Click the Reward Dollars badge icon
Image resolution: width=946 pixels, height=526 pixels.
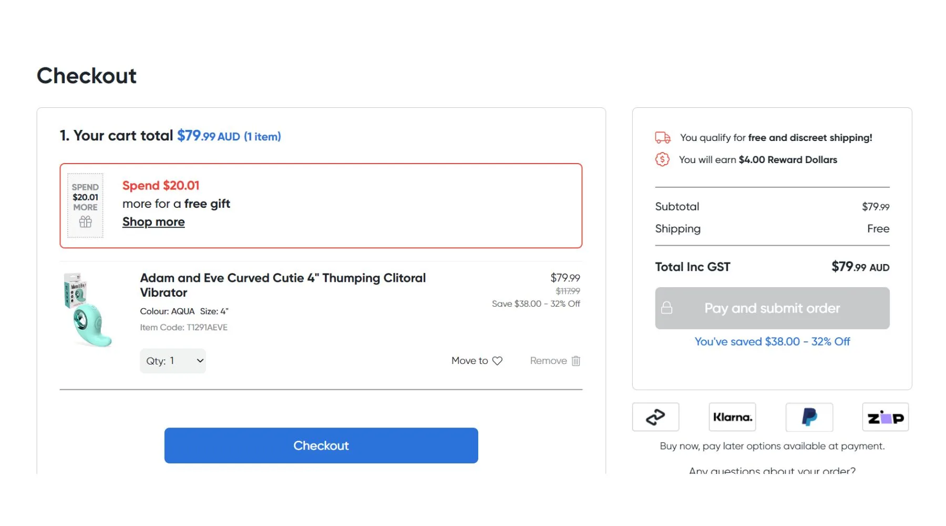[x=662, y=159]
